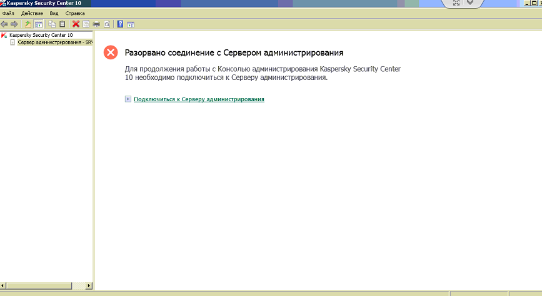542x296 pixels.
Task: Click the red X Delete icon
Action: click(x=76, y=24)
